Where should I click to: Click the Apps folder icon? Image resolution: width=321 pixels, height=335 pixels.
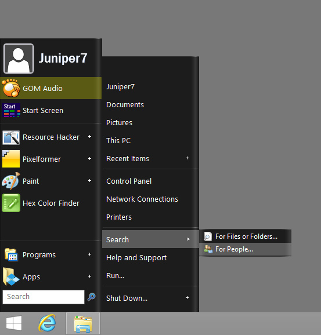click(x=11, y=276)
